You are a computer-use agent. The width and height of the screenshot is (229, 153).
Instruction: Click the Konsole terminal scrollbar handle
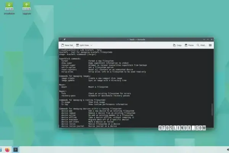pyautogui.click(x=212, y=110)
